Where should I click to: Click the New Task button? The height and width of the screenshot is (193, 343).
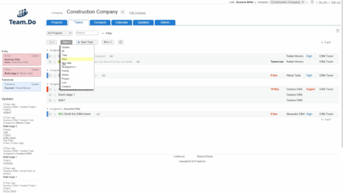87,42
